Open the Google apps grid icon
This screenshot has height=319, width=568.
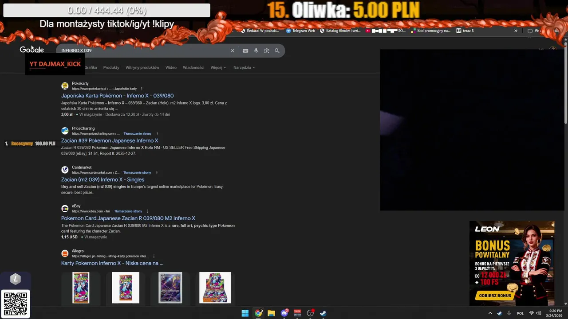pos(541,49)
